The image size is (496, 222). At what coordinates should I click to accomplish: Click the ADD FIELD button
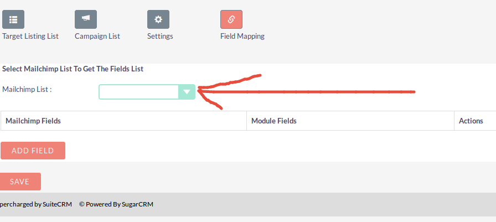click(33, 151)
